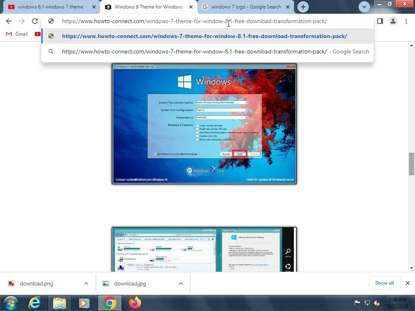The image size is (415, 311).
Task: Click the Chrome taskbar icon
Action: coord(109,303)
